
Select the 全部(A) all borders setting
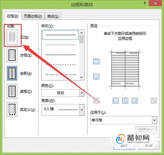[x=12, y=73]
